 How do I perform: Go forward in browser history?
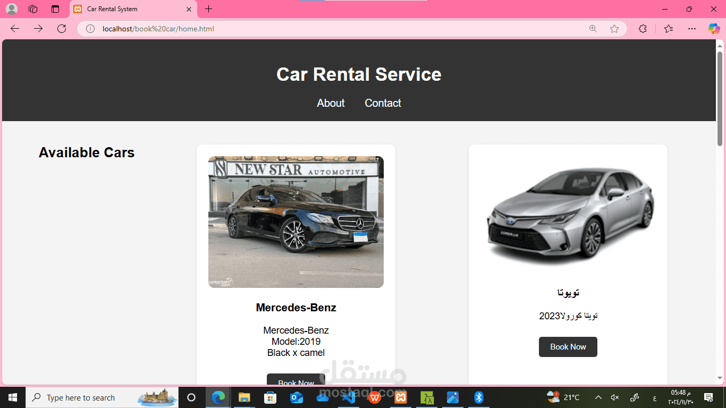pos(38,29)
